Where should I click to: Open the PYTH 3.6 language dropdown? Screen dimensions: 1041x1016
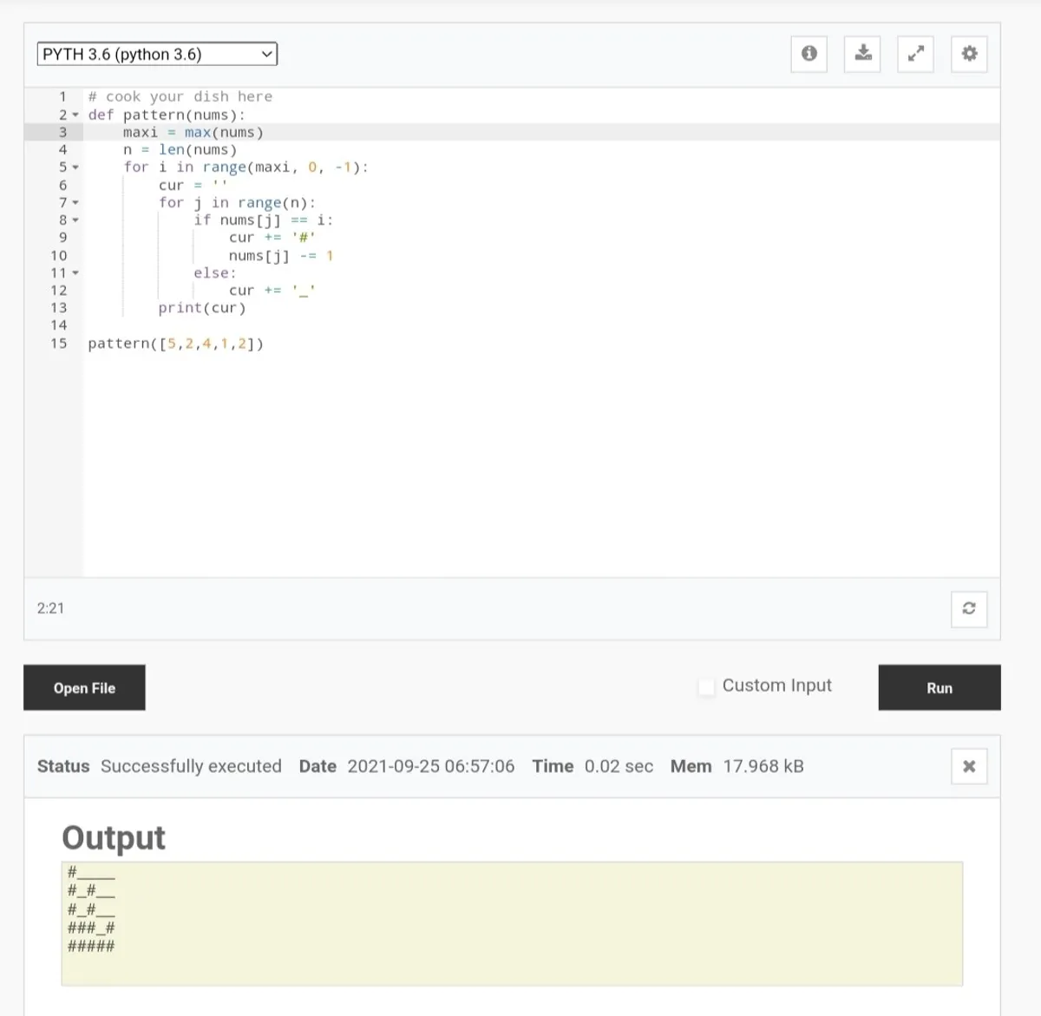(157, 54)
